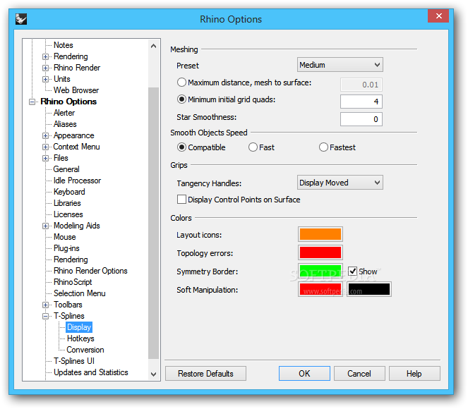The height and width of the screenshot is (409, 468).
Task: Click the Rhino app icon in title bar
Action: tap(21, 19)
